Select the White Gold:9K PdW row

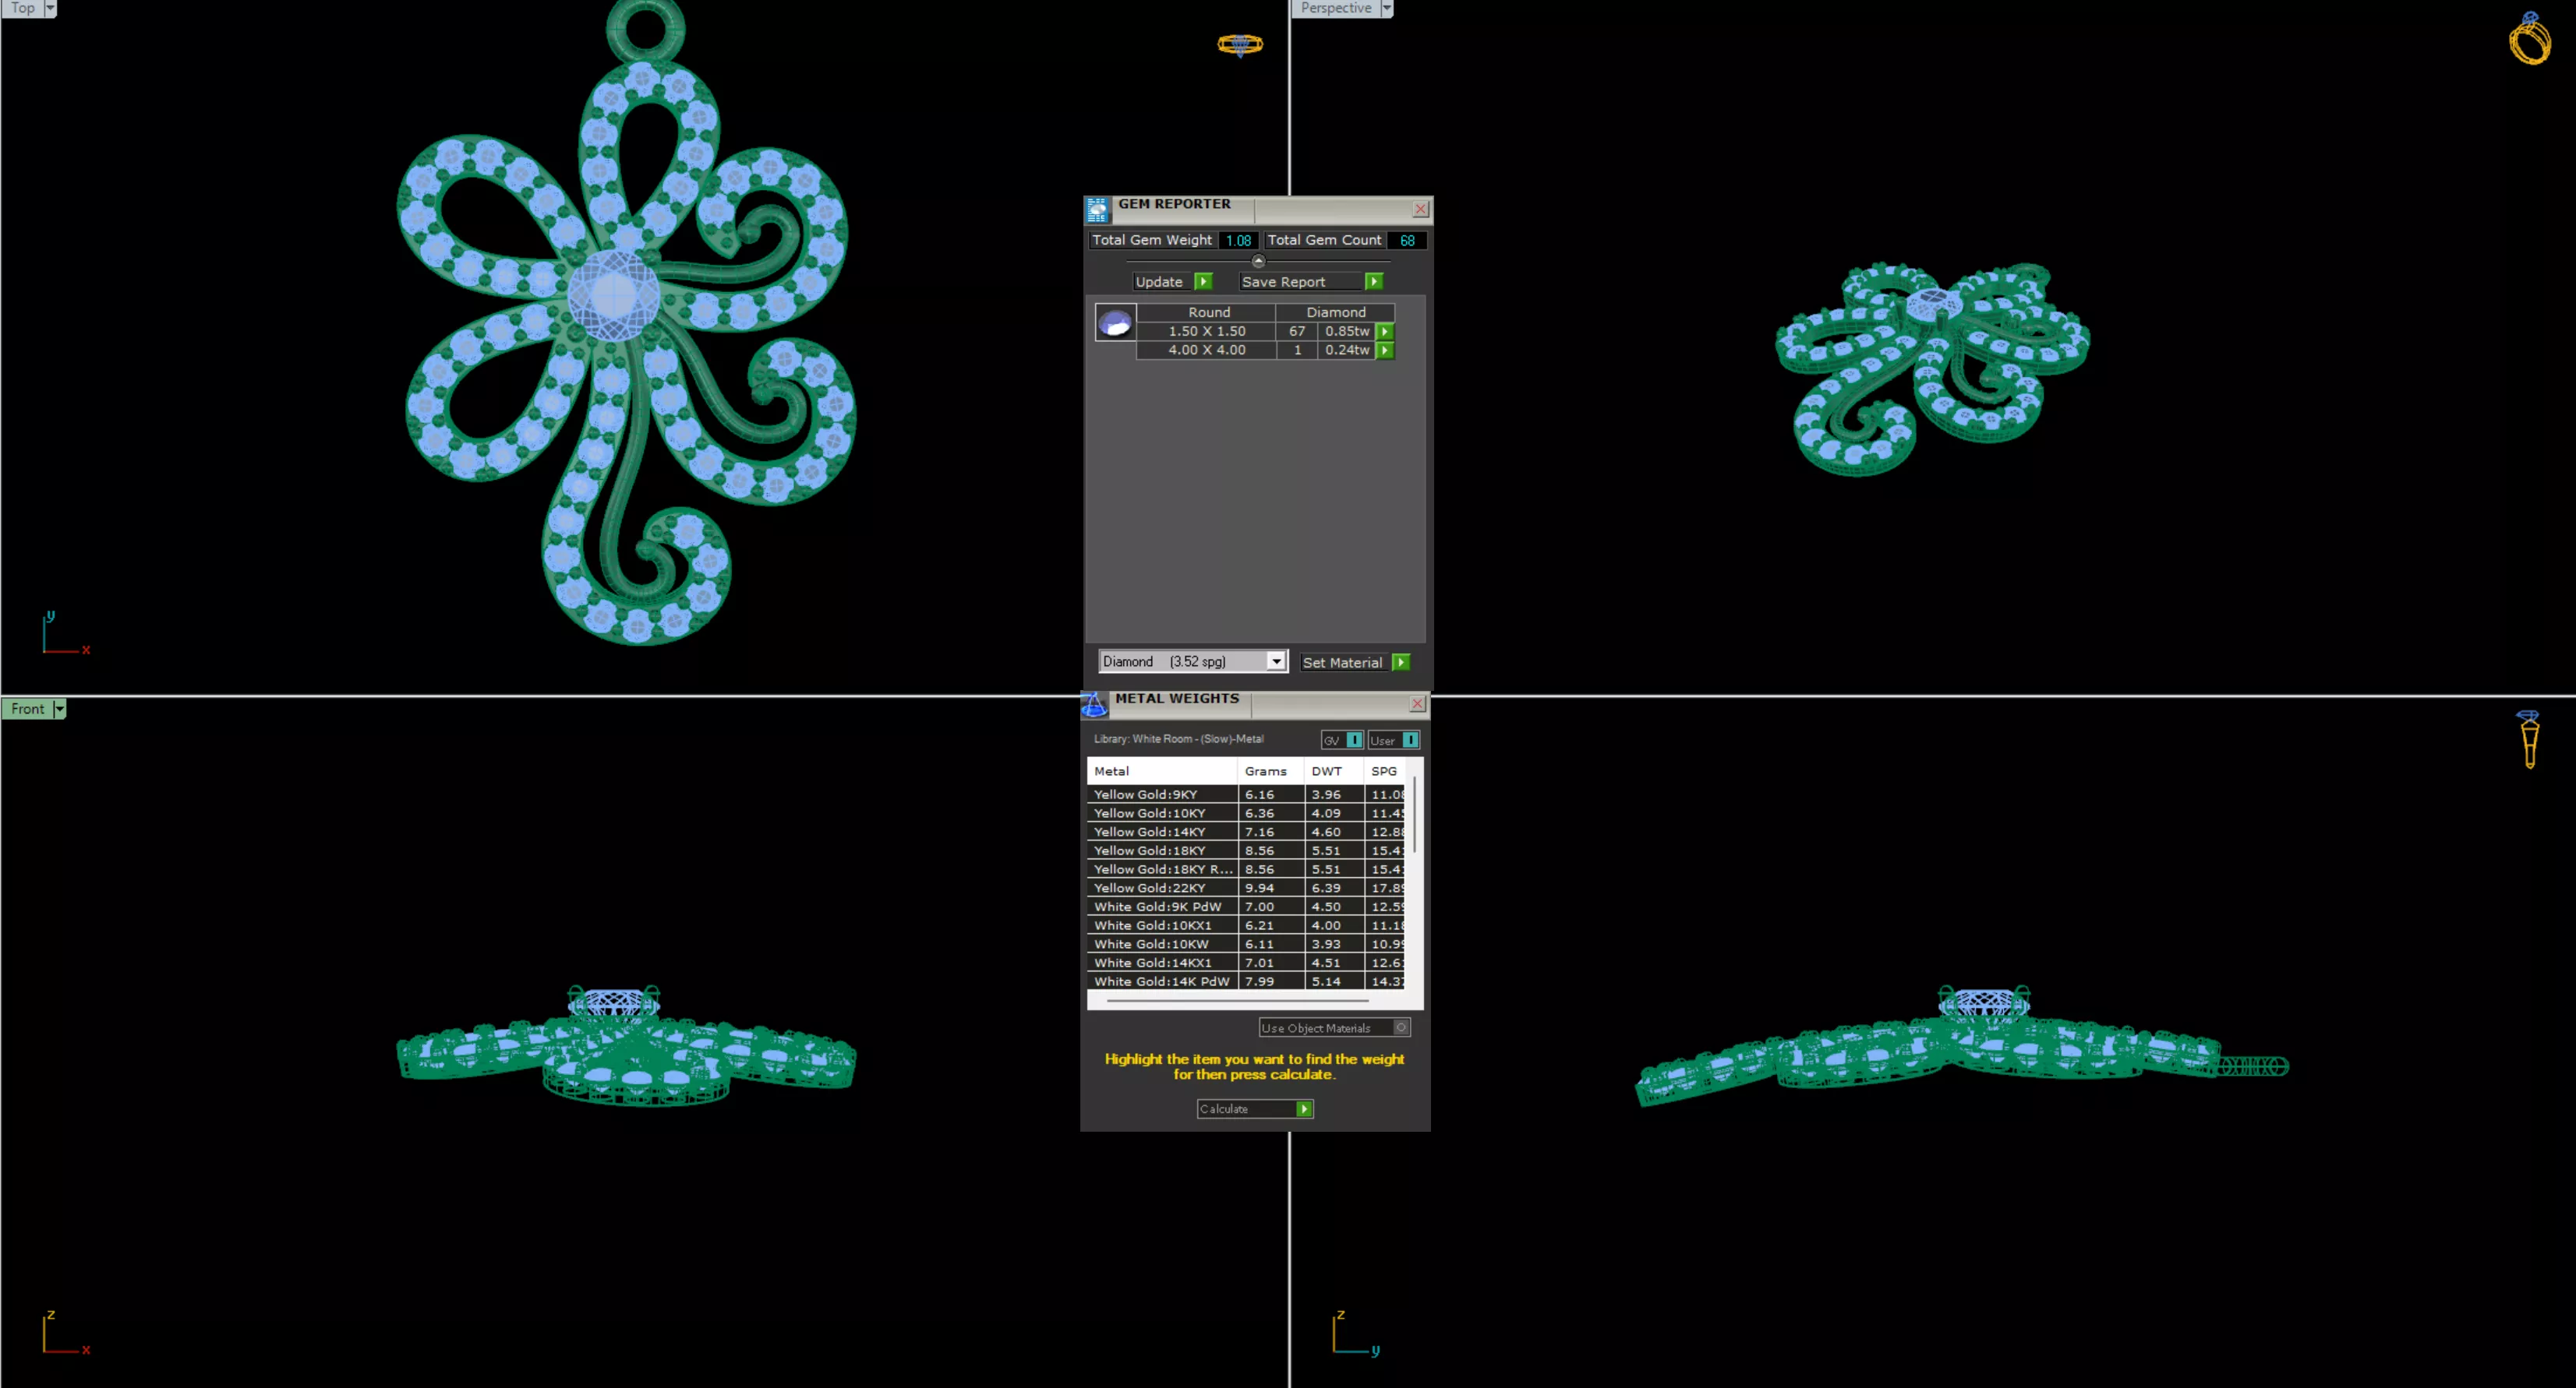(x=1245, y=907)
